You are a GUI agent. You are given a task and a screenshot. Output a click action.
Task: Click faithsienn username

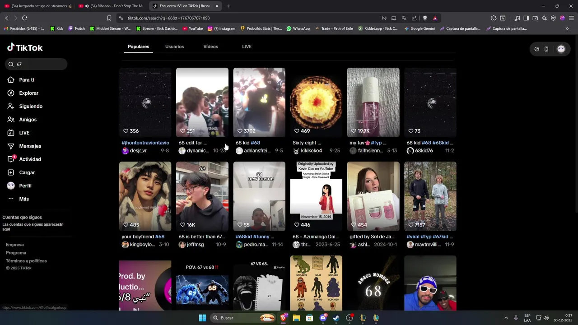click(x=370, y=151)
